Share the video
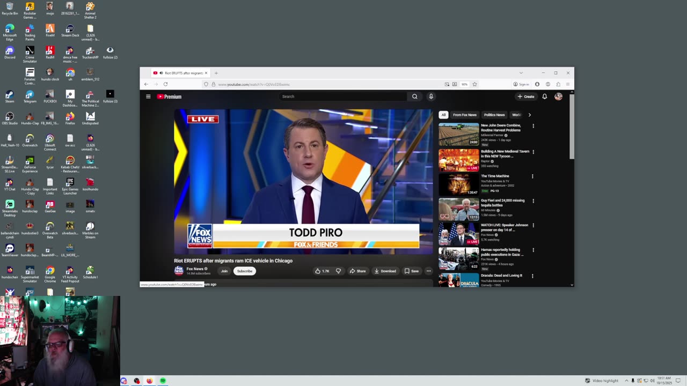 pyautogui.click(x=357, y=271)
